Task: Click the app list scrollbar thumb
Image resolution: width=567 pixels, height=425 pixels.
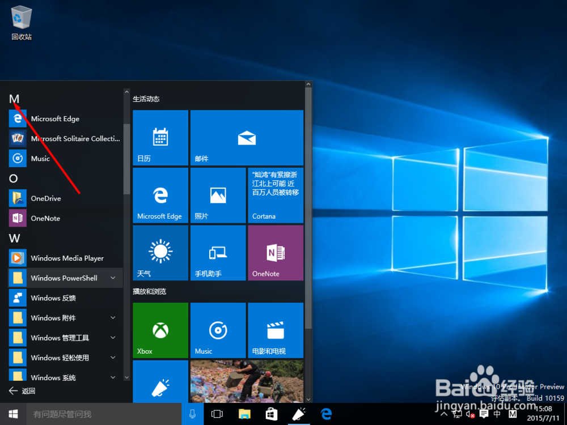Action: tap(126, 159)
